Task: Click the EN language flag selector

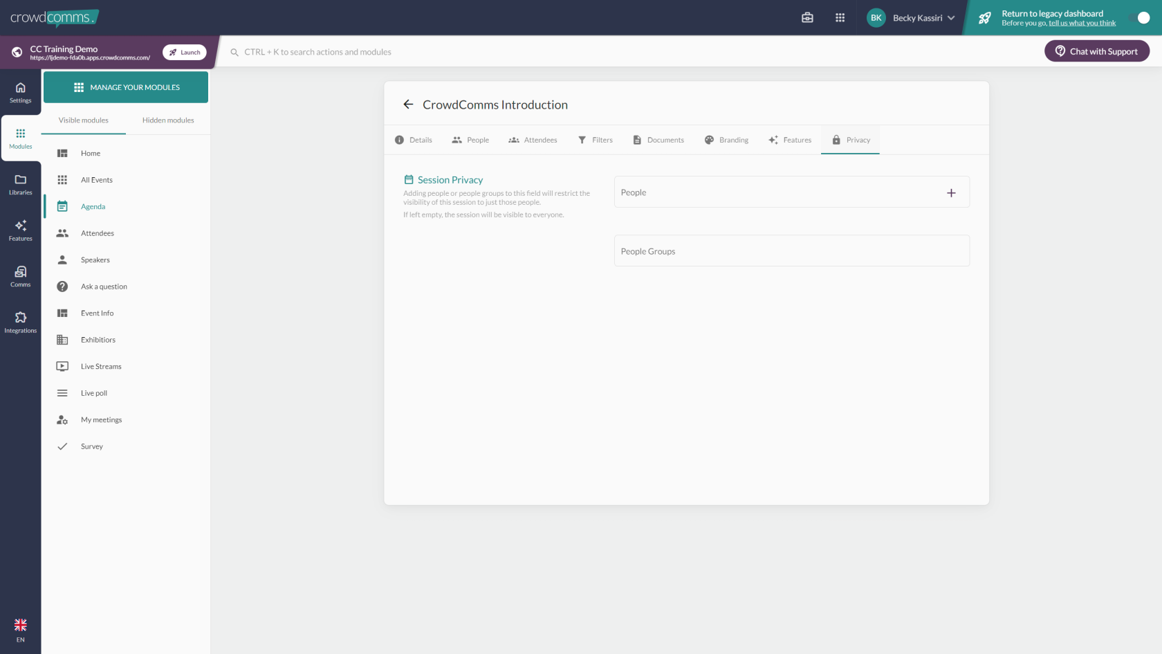Action: 21,630
